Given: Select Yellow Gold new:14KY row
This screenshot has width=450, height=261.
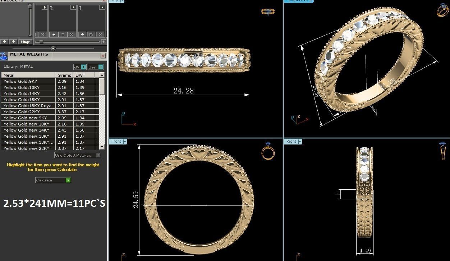Looking at the screenshot, I should 50,130.
